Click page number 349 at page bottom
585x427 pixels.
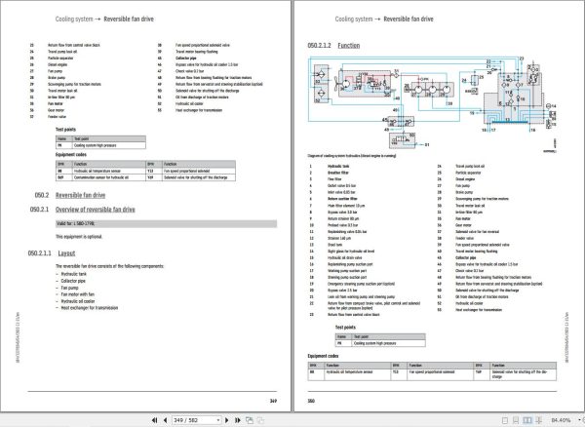coord(273,401)
